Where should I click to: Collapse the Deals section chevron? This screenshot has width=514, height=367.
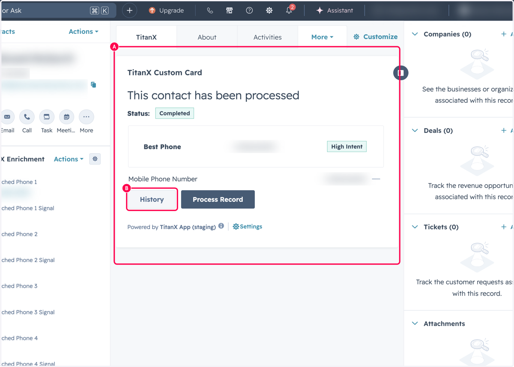pos(415,131)
